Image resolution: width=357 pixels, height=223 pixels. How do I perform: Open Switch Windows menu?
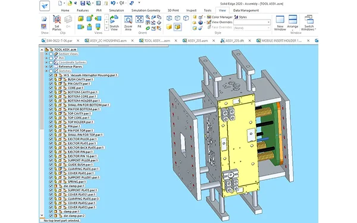308,23
